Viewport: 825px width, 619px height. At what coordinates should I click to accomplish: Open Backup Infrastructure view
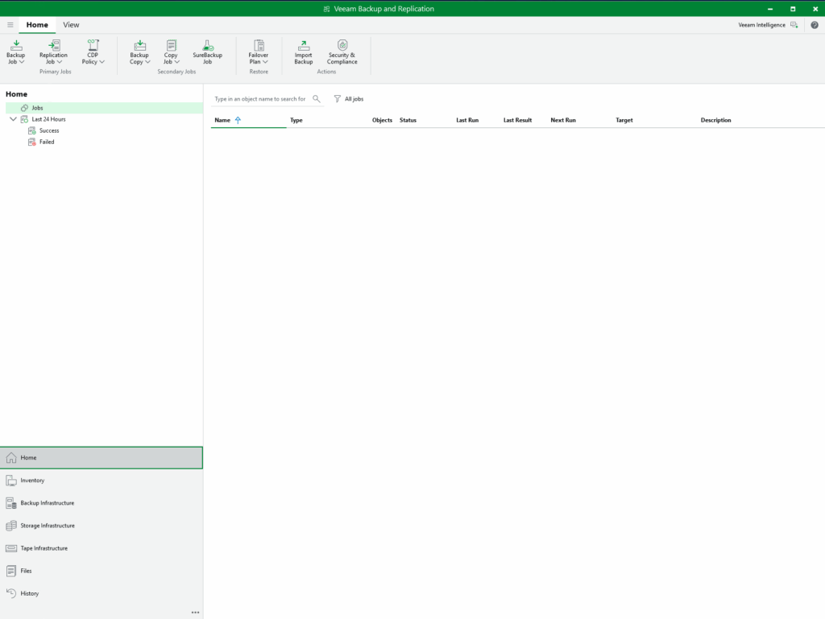point(47,503)
